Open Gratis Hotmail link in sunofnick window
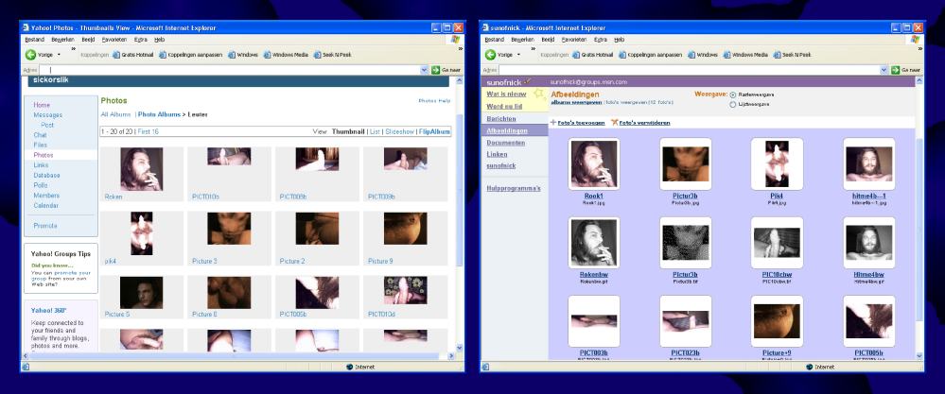The height and width of the screenshot is (394, 945). pyautogui.click(x=593, y=55)
